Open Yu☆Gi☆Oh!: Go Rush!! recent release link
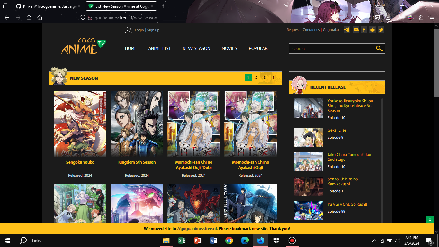 347,204
